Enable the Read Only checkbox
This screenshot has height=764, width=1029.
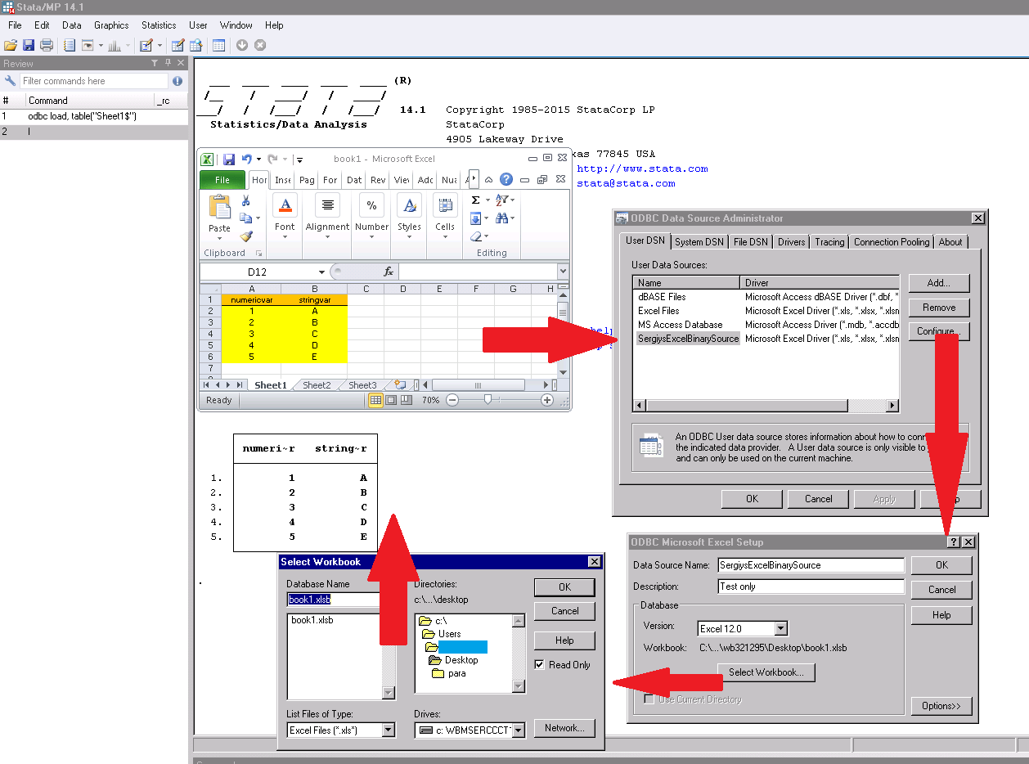point(541,664)
